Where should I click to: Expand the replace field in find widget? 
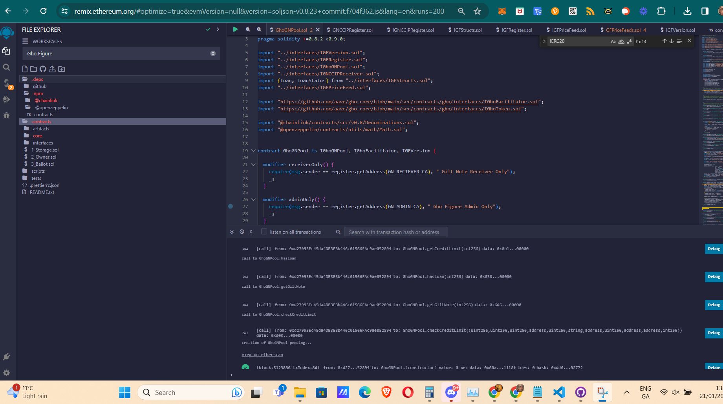[544, 41]
